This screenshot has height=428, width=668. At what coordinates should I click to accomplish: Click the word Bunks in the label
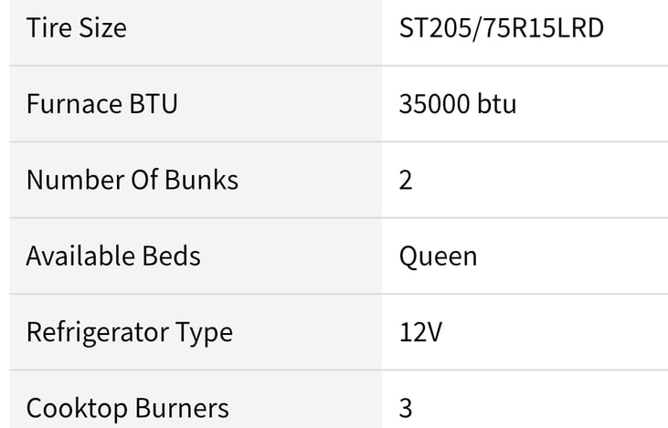tap(202, 180)
